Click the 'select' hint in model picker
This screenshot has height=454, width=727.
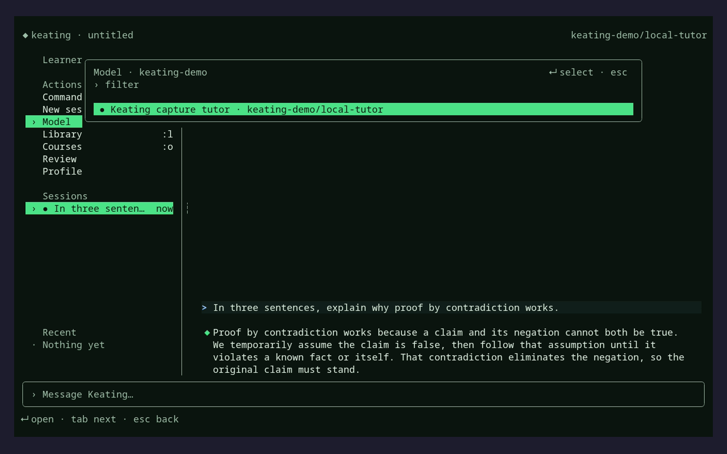pyautogui.click(x=577, y=72)
